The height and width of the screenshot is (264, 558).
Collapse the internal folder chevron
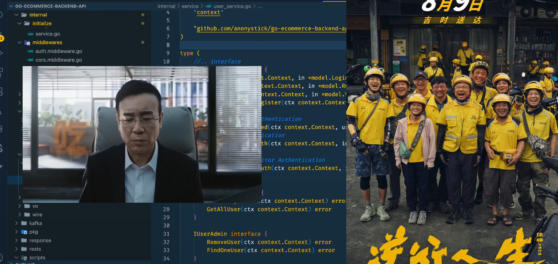(x=17, y=15)
